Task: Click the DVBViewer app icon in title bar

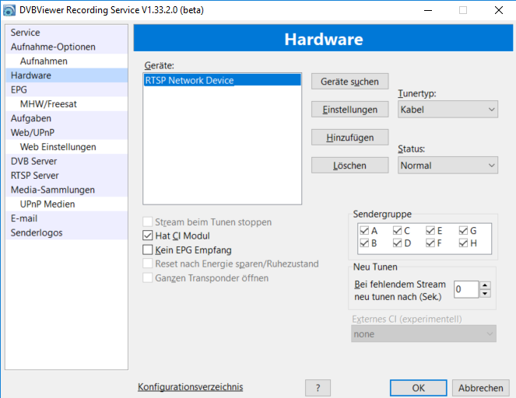Action: pos(9,10)
